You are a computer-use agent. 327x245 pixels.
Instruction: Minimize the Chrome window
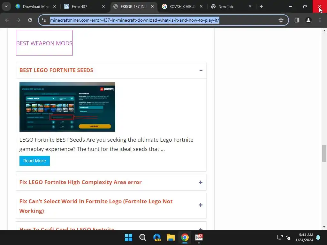point(290,6)
